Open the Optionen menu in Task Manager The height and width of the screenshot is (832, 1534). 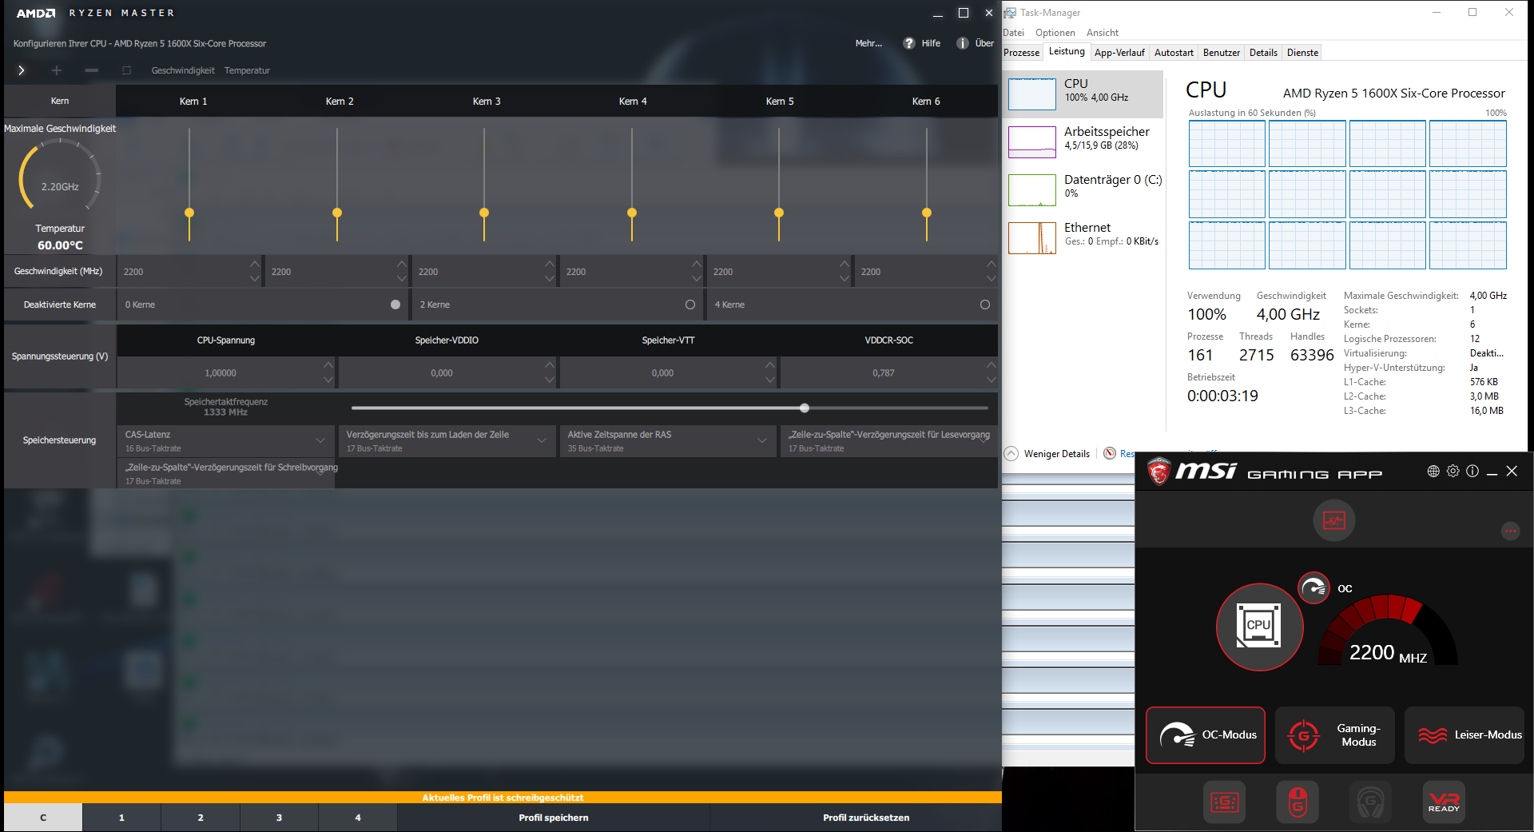(x=1055, y=33)
